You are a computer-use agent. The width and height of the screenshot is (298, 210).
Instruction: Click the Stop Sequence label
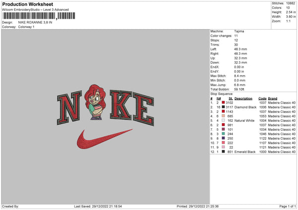click(222, 94)
